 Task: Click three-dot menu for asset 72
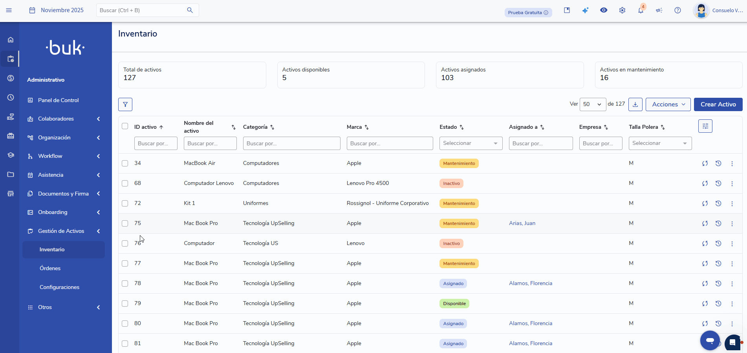(732, 203)
